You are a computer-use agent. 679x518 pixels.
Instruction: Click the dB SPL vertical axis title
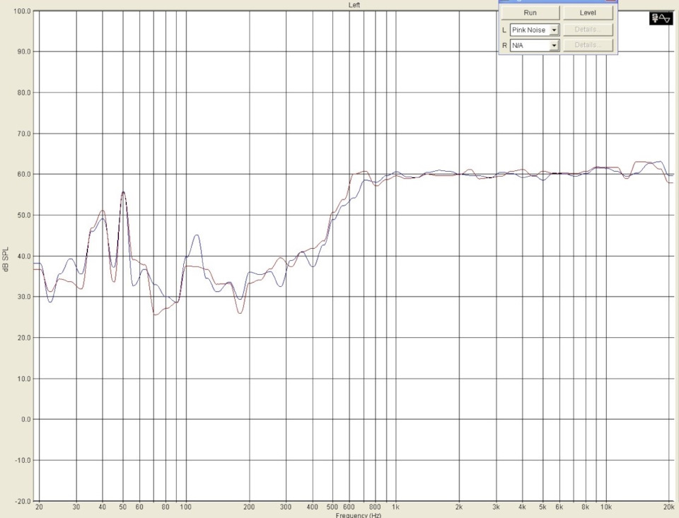6,259
